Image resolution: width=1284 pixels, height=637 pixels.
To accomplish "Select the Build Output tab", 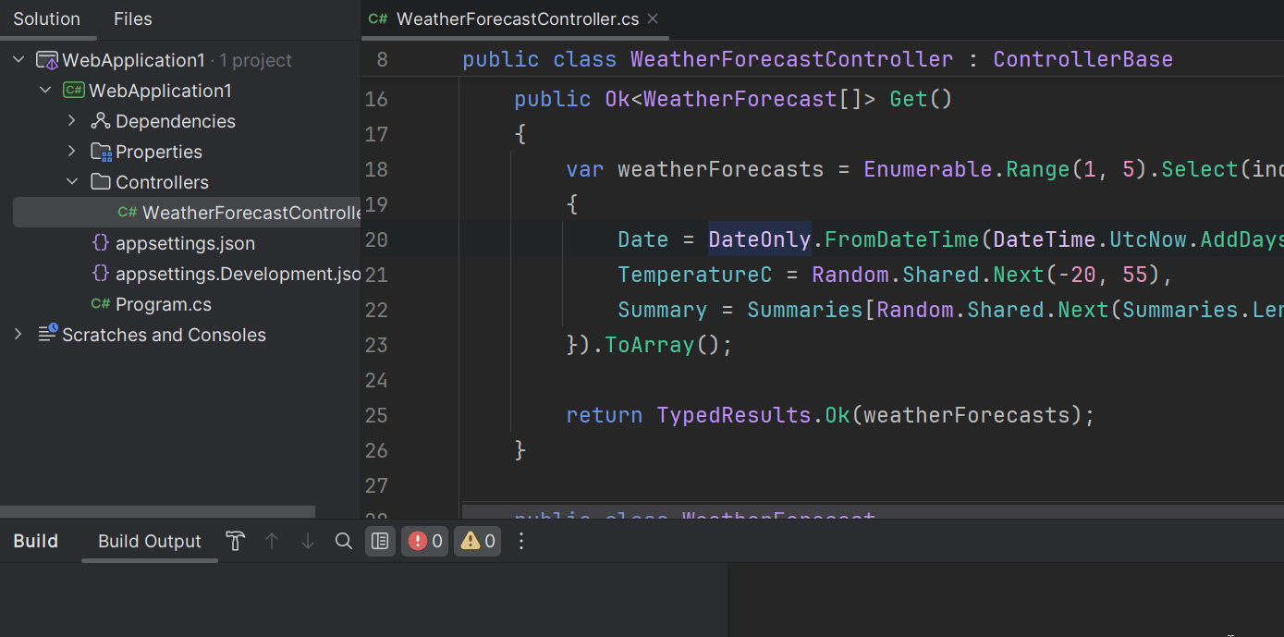I will [149, 541].
